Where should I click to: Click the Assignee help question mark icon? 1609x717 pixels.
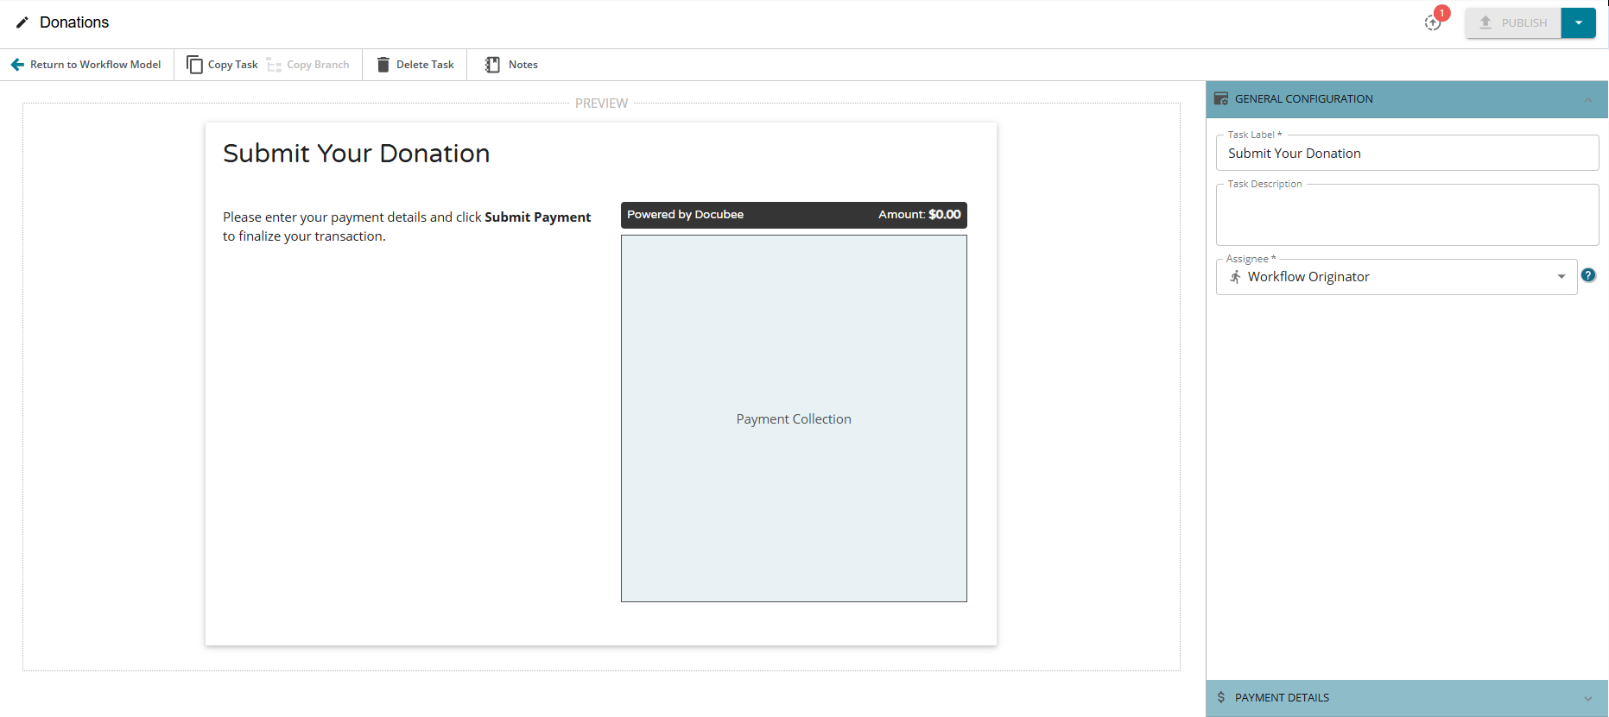[1588, 275]
